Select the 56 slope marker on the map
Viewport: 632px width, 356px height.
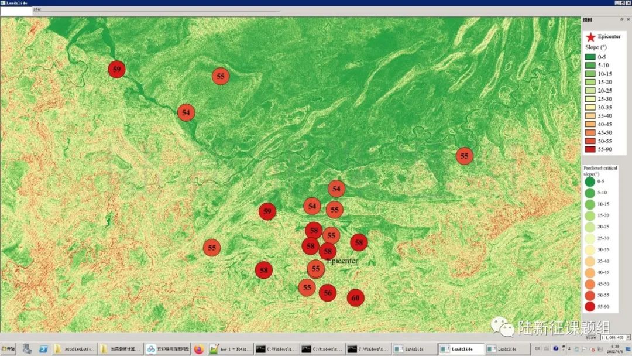[x=328, y=293]
